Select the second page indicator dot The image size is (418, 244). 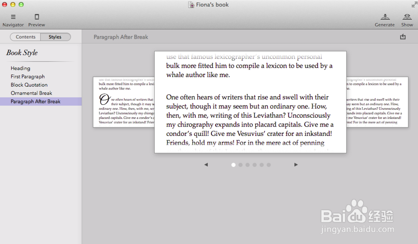pos(240,165)
